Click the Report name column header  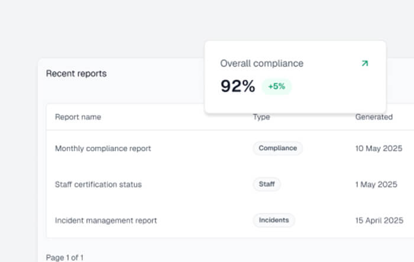click(78, 117)
